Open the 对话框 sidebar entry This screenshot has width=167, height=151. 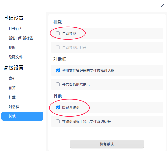pos(14,107)
